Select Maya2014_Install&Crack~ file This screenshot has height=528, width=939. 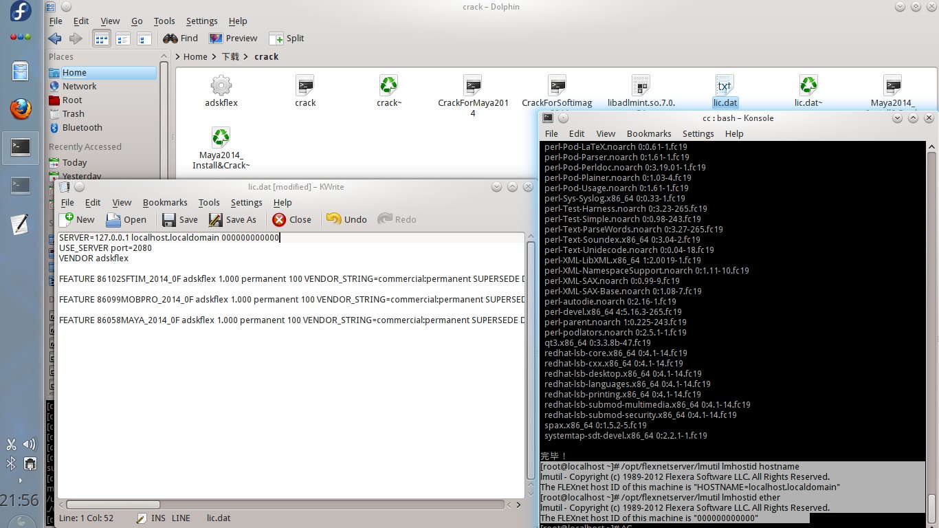click(221, 148)
